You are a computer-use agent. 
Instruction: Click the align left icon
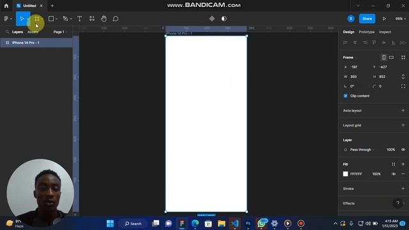[345, 43]
